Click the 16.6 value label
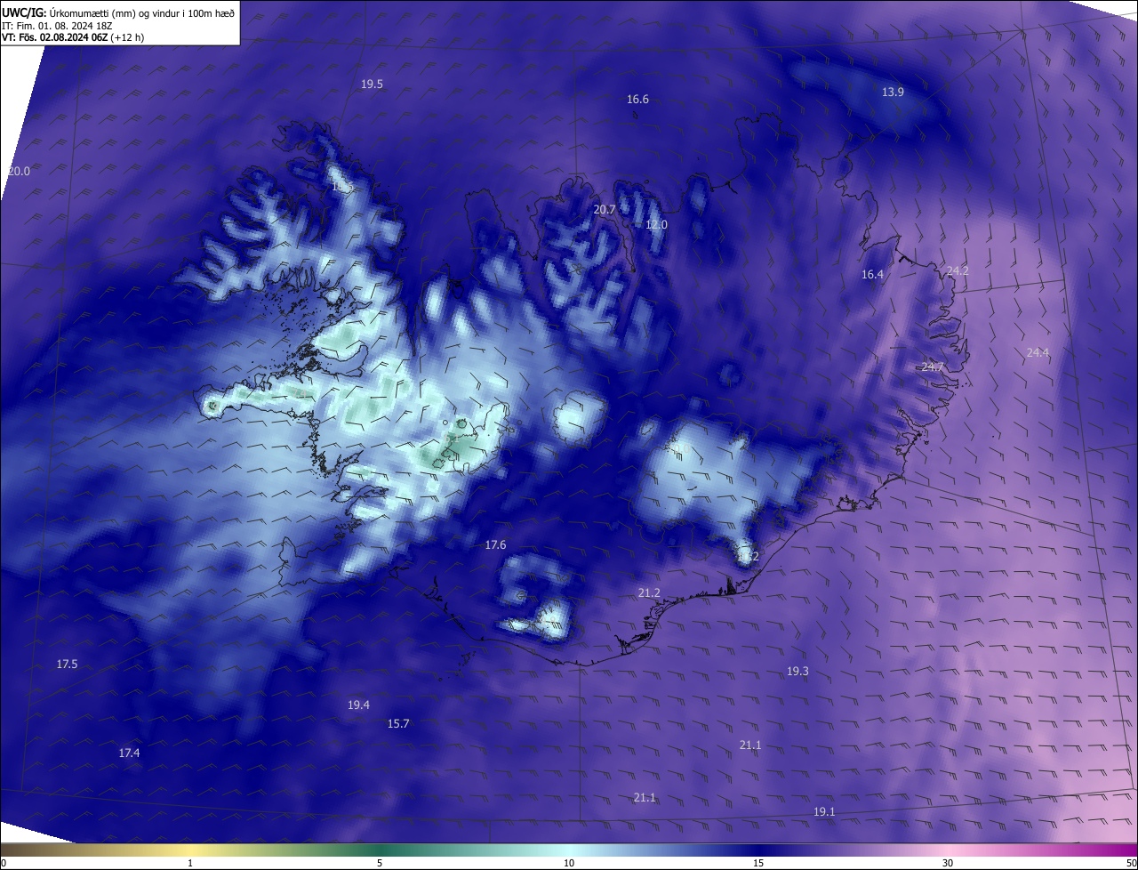The width and height of the screenshot is (1138, 870). point(637,100)
